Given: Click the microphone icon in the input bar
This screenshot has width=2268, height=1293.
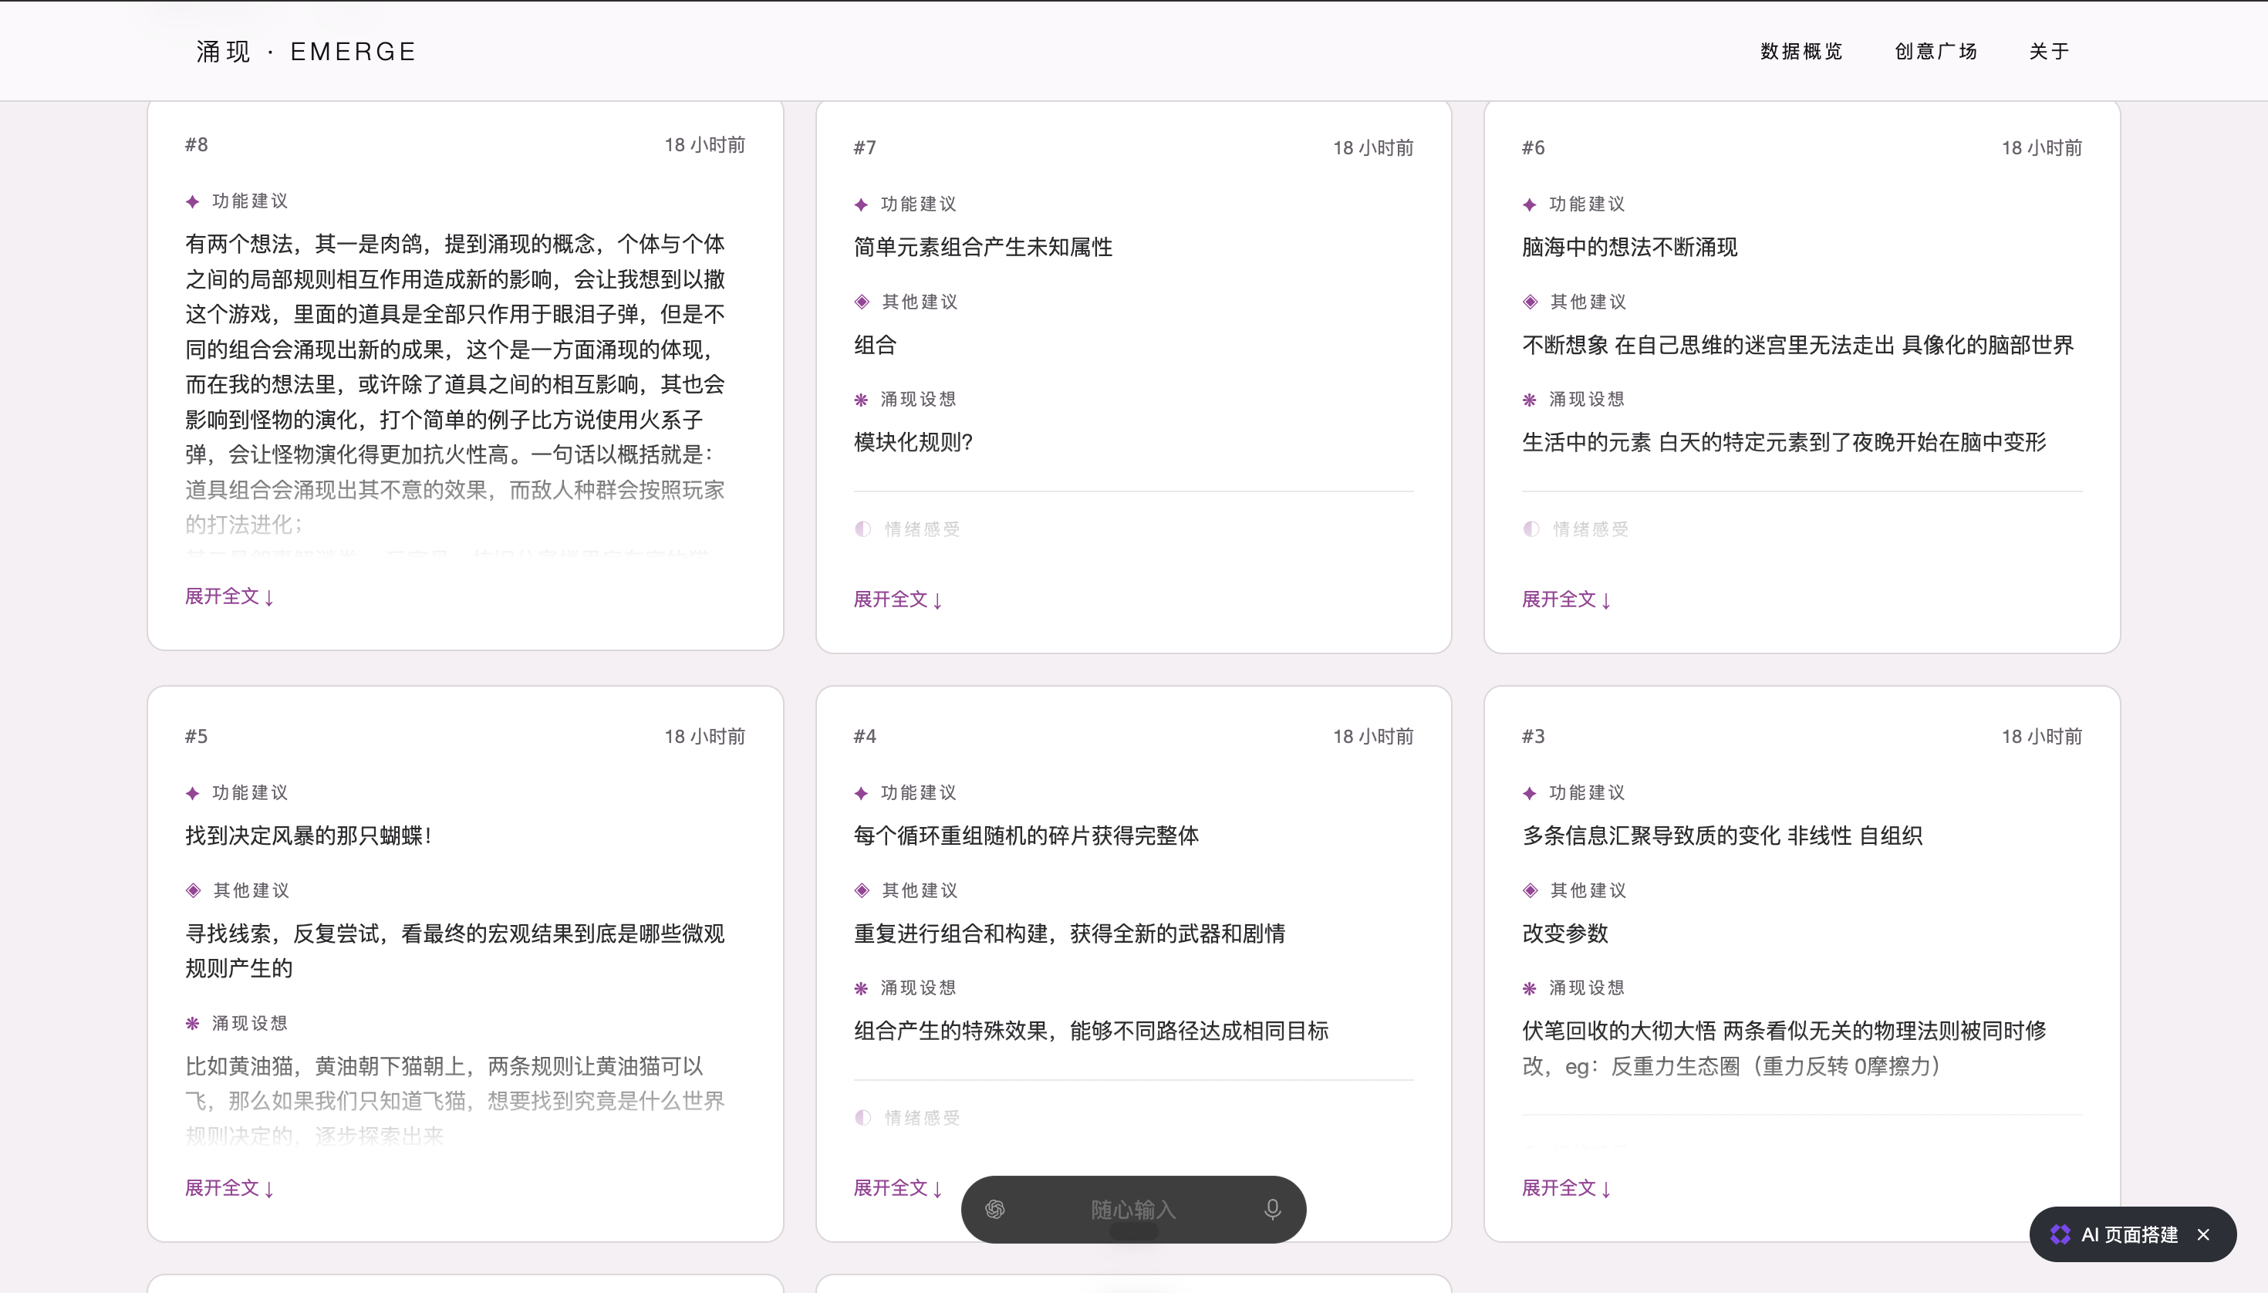Looking at the screenshot, I should pyautogui.click(x=1271, y=1209).
